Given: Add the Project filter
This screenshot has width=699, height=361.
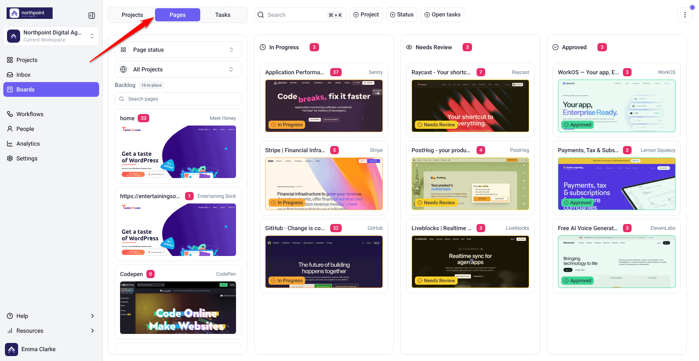Looking at the screenshot, I should coord(366,15).
